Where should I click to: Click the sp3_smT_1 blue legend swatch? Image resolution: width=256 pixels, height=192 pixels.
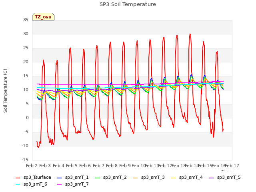point(60,178)
